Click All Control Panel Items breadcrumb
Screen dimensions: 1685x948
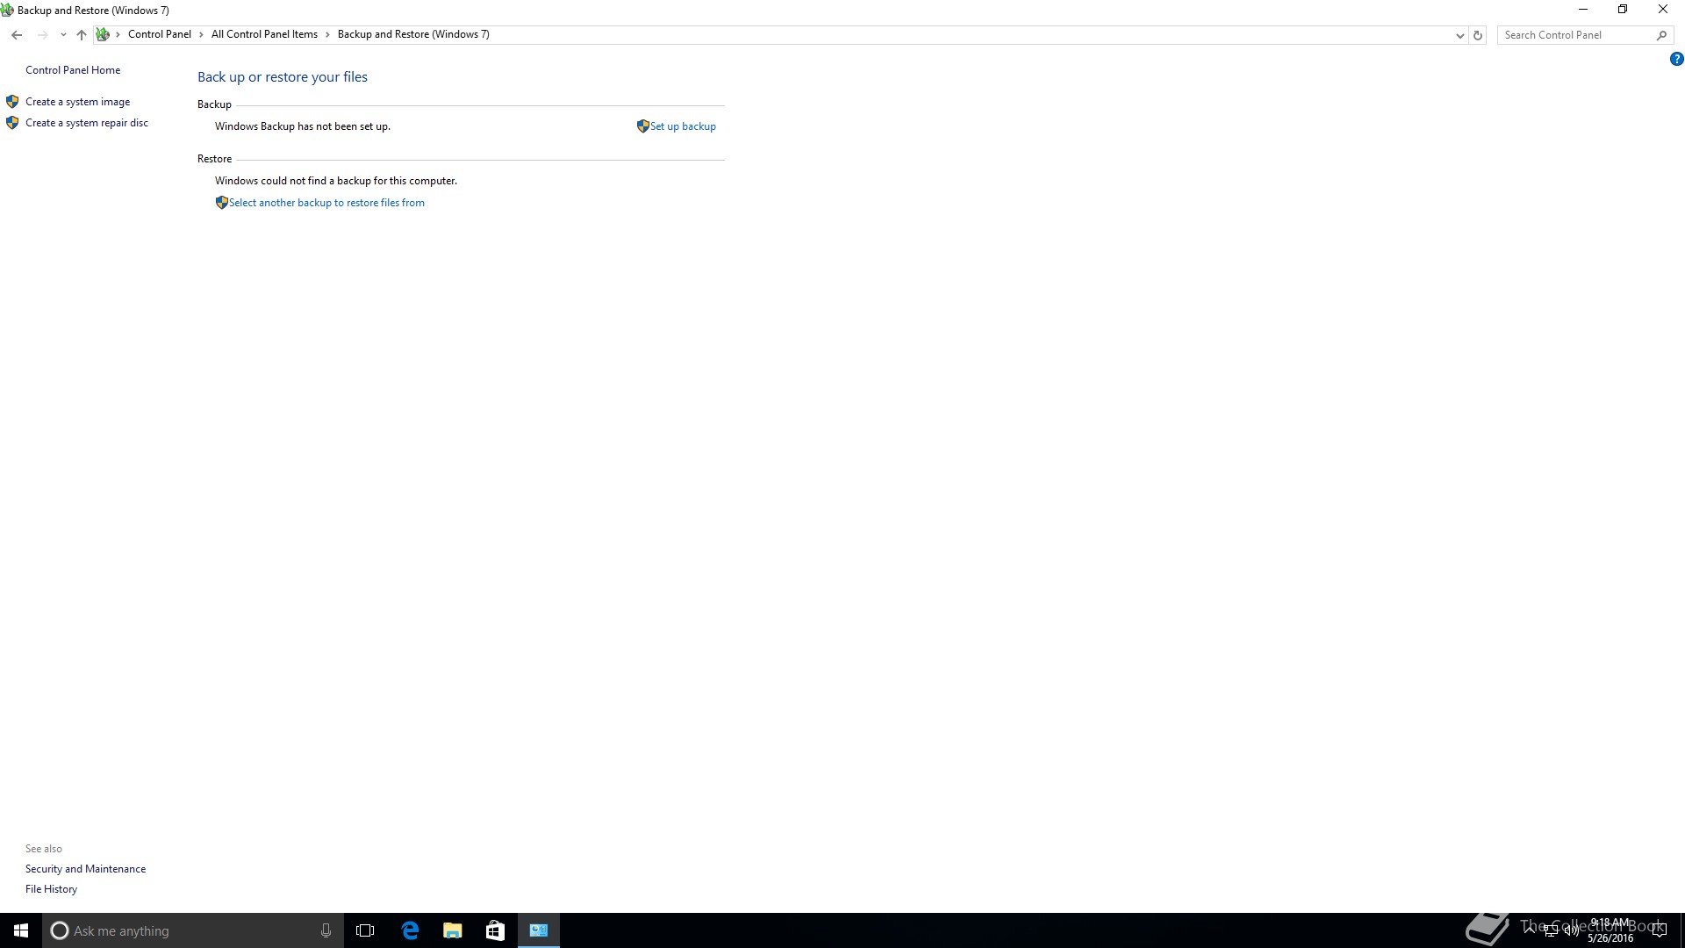pyautogui.click(x=264, y=34)
